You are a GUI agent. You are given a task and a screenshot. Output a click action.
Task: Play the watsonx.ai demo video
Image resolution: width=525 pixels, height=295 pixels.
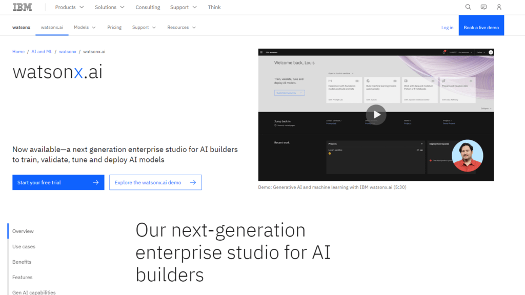tap(376, 115)
